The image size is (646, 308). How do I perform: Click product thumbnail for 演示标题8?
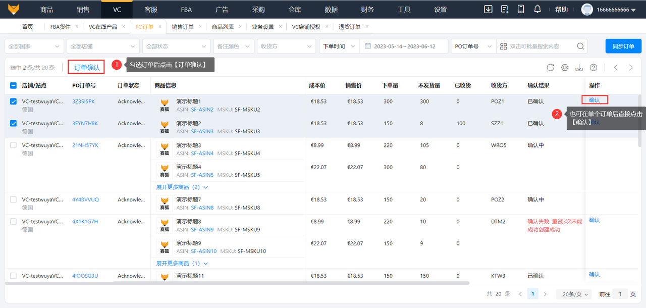(165, 225)
